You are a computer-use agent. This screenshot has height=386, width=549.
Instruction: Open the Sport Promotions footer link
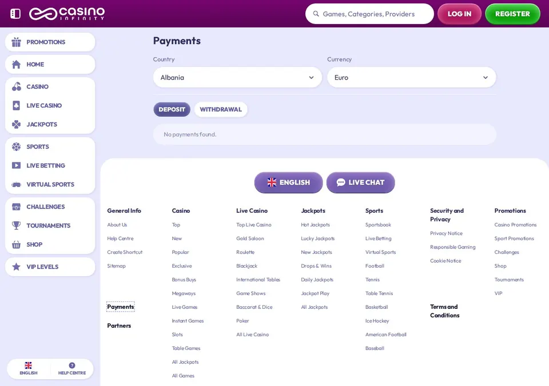(514, 238)
